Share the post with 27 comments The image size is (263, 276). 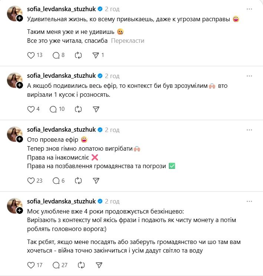[99, 265]
